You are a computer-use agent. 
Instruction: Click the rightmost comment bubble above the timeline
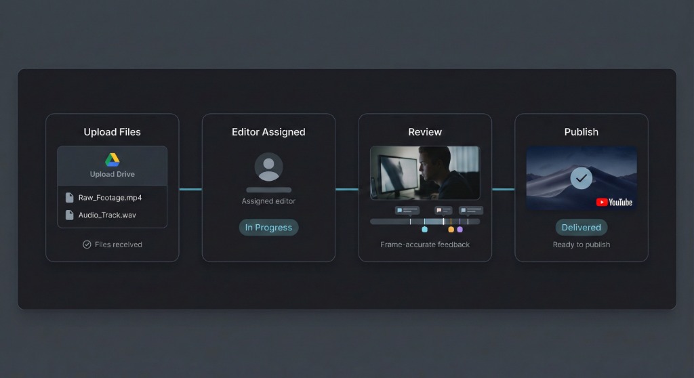[x=471, y=210]
